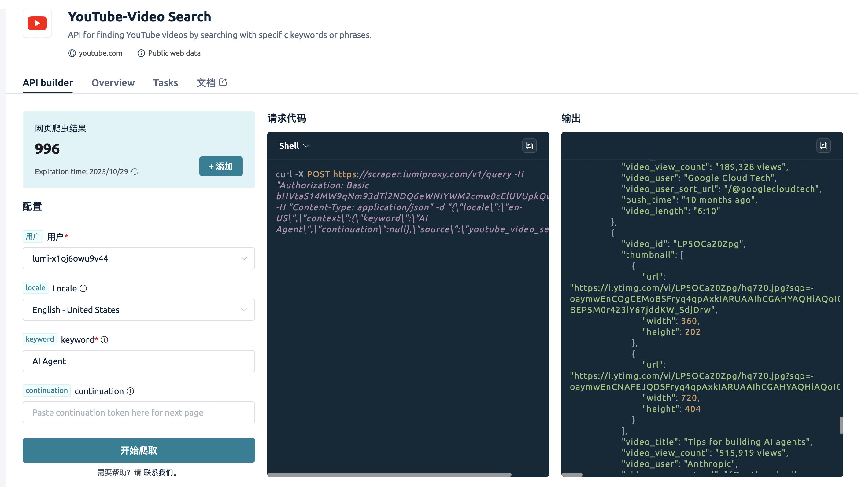Click the Locale info icon

(83, 288)
